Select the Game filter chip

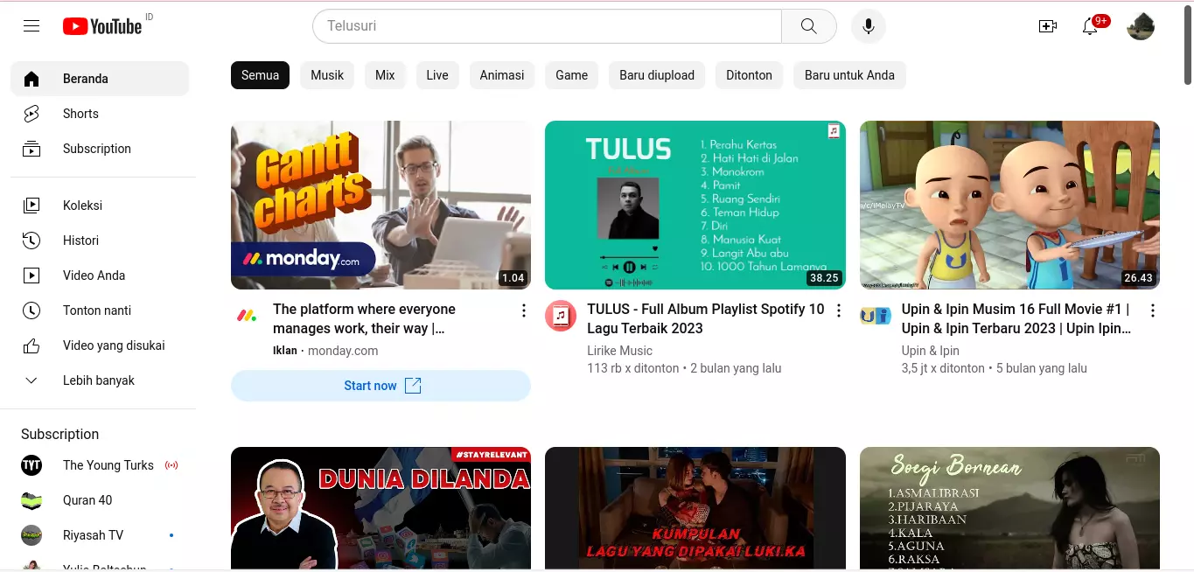(571, 75)
